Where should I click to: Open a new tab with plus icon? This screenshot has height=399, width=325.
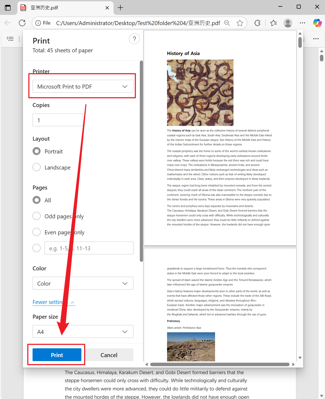point(120,8)
